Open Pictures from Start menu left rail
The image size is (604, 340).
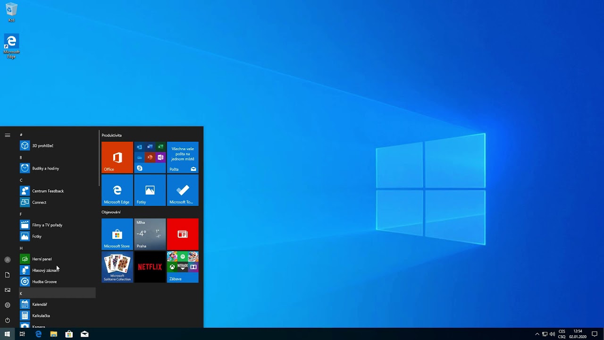[x=8, y=290]
